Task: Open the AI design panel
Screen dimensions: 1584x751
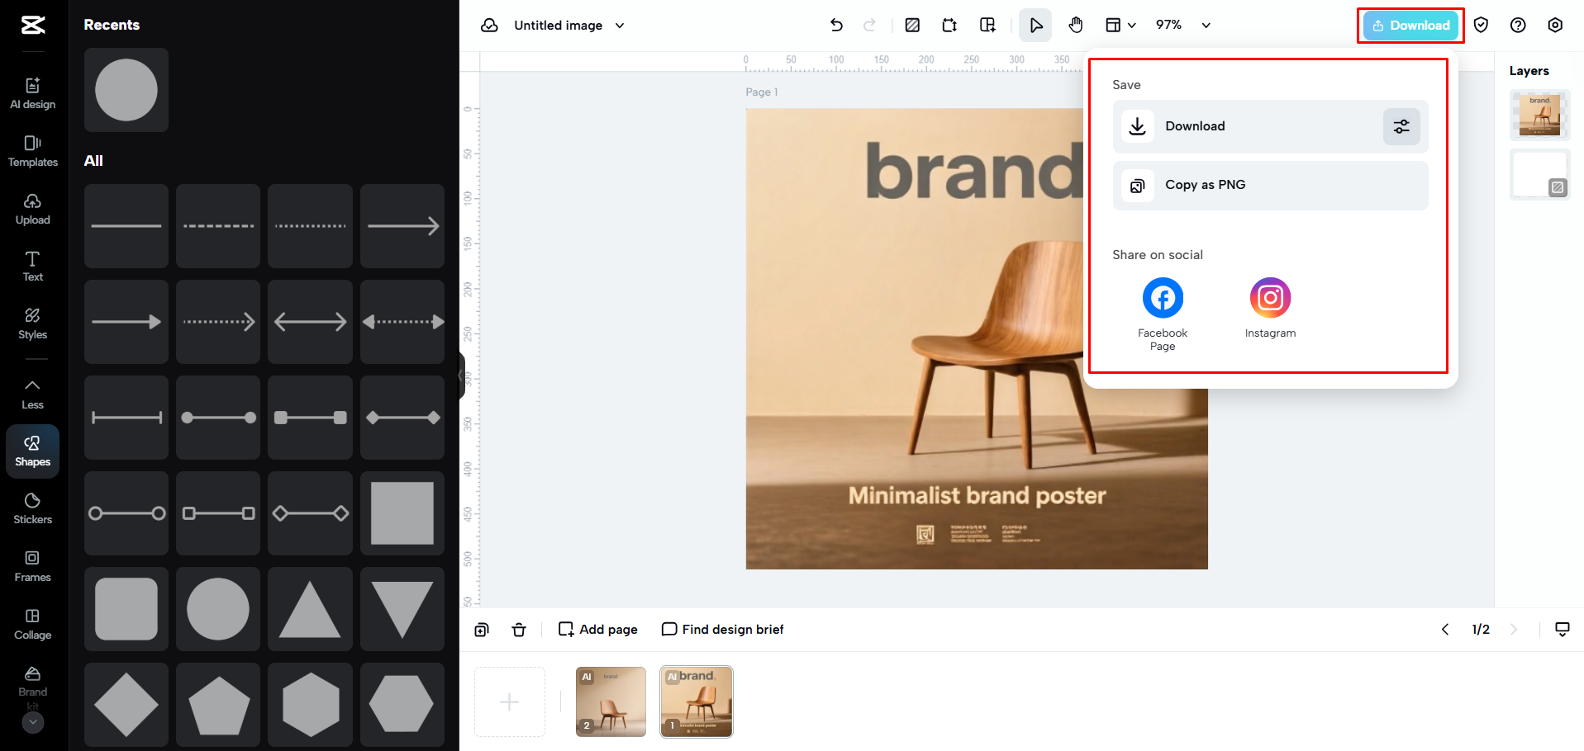Action: tap(33, 93)
